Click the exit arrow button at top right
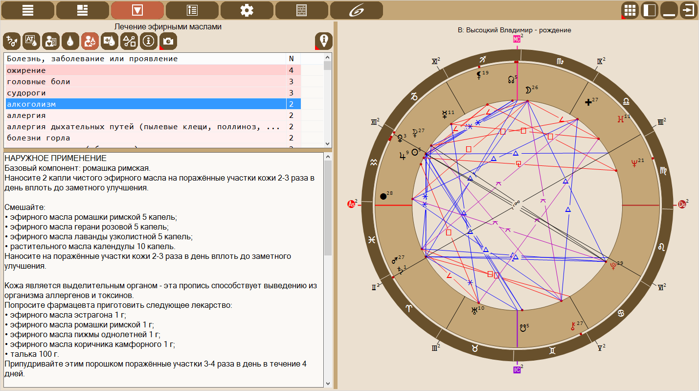The height and width of the screenshot is (391, 699). pyautogui.click(x=689, y=10)
